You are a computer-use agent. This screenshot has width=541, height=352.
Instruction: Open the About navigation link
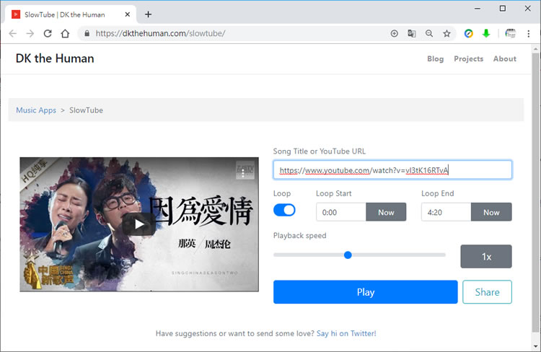(x=504, y=58)
